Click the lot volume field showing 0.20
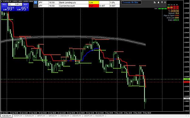 pos(15,4)
